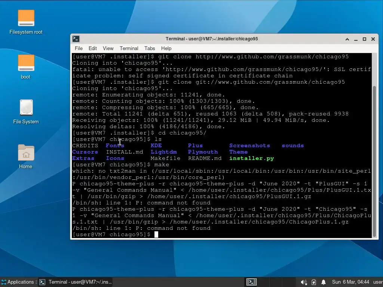Click the 'Icons' directory name
Screen dimensions: 383x287
pos(115,158)
